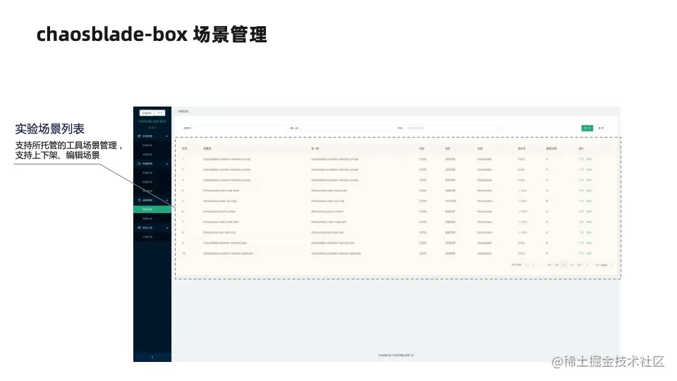Focus the scene name search input field
677x381 pixels.
[240, 128]
